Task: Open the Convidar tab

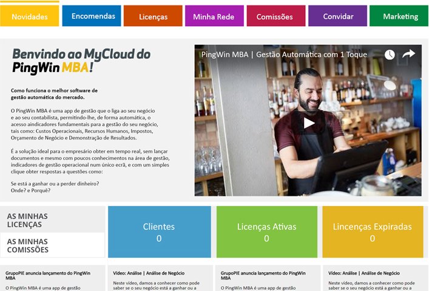Action: pos(337,16)
